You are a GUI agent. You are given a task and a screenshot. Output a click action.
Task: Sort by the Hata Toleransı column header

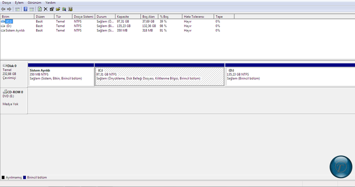198,17
